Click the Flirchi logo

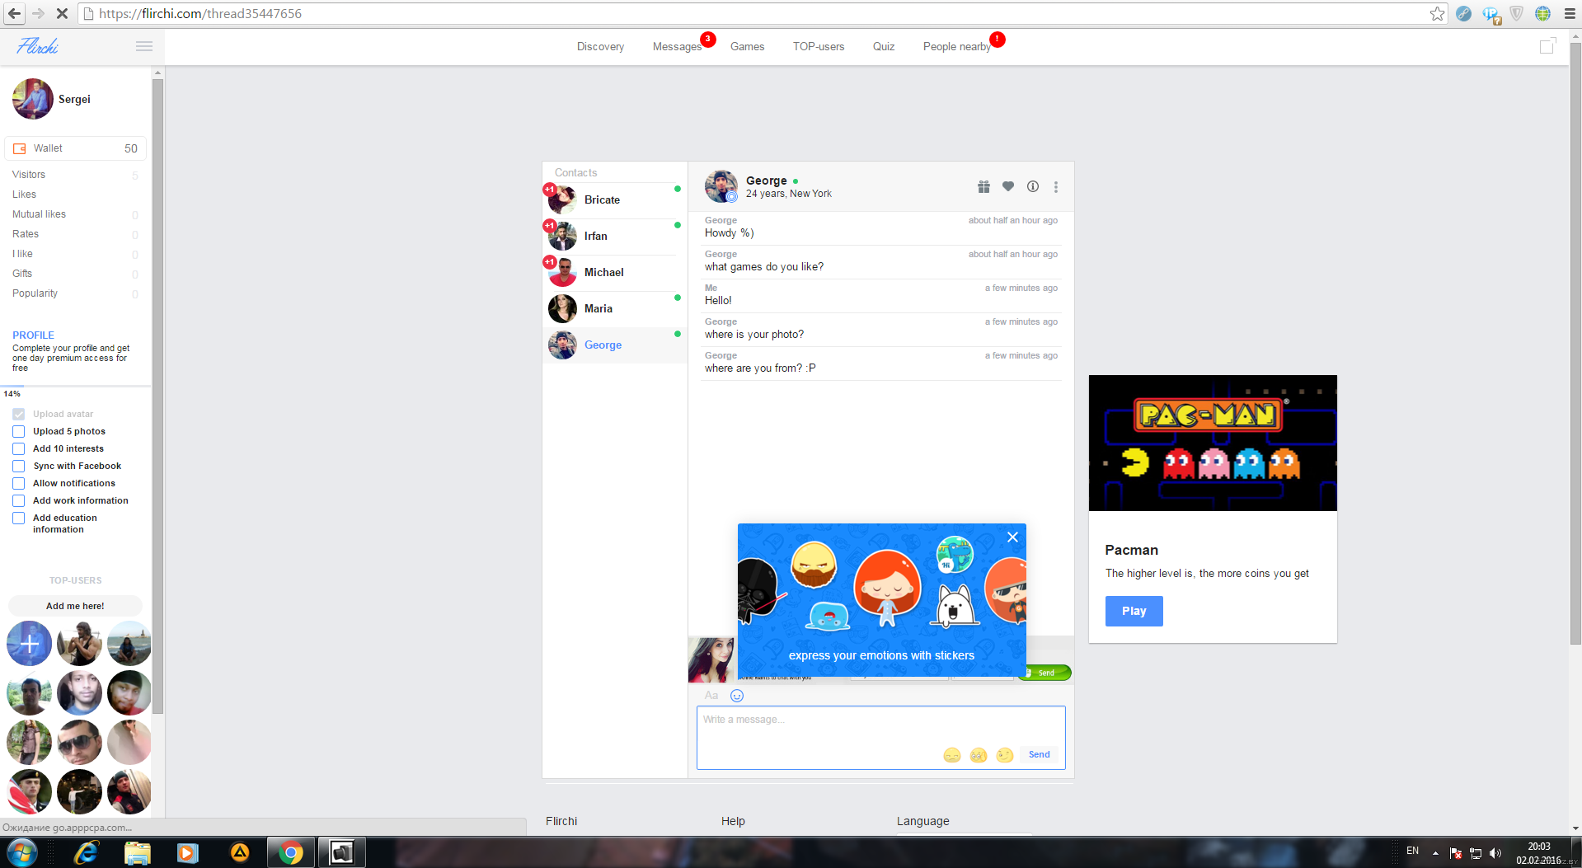tap(37, 46)
